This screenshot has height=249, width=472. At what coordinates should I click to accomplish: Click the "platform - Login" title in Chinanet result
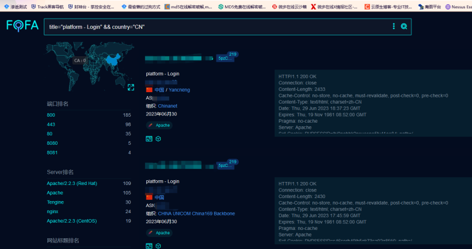pos(163,74)
